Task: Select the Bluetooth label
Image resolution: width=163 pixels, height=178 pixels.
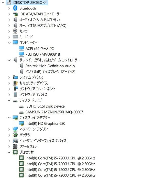Action: click(x=28, y=8)
